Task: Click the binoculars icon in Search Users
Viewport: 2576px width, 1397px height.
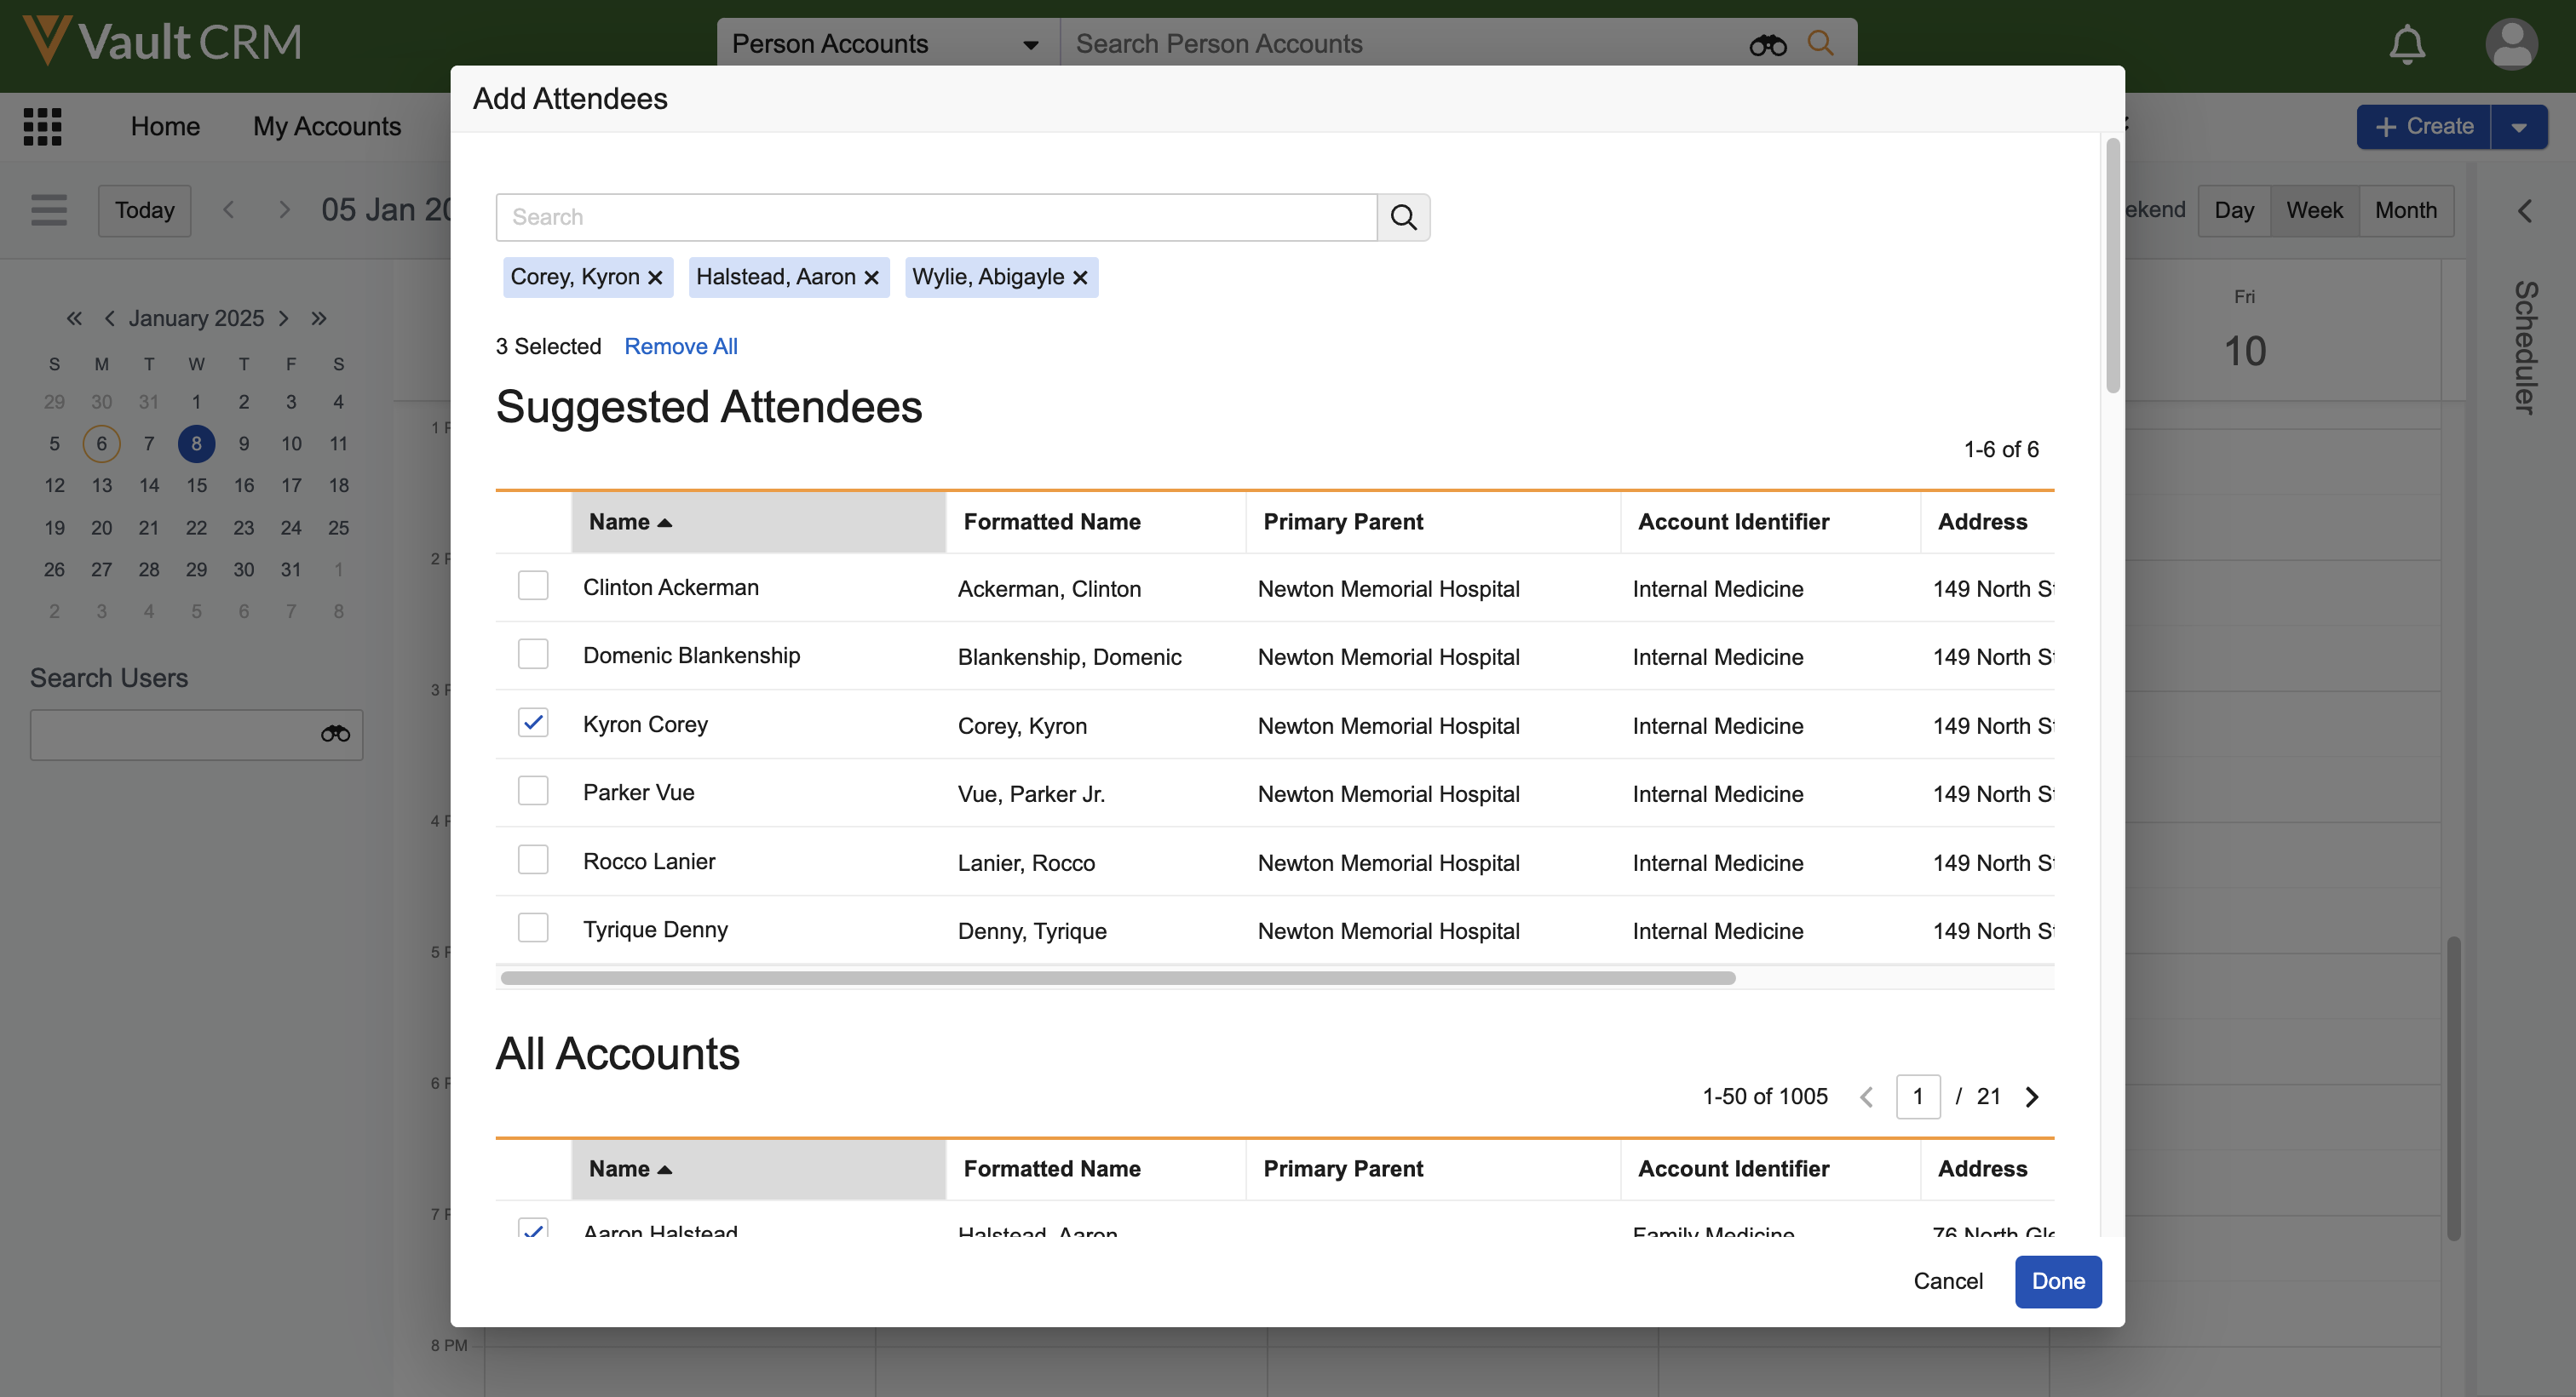Action: click(335, 735)
